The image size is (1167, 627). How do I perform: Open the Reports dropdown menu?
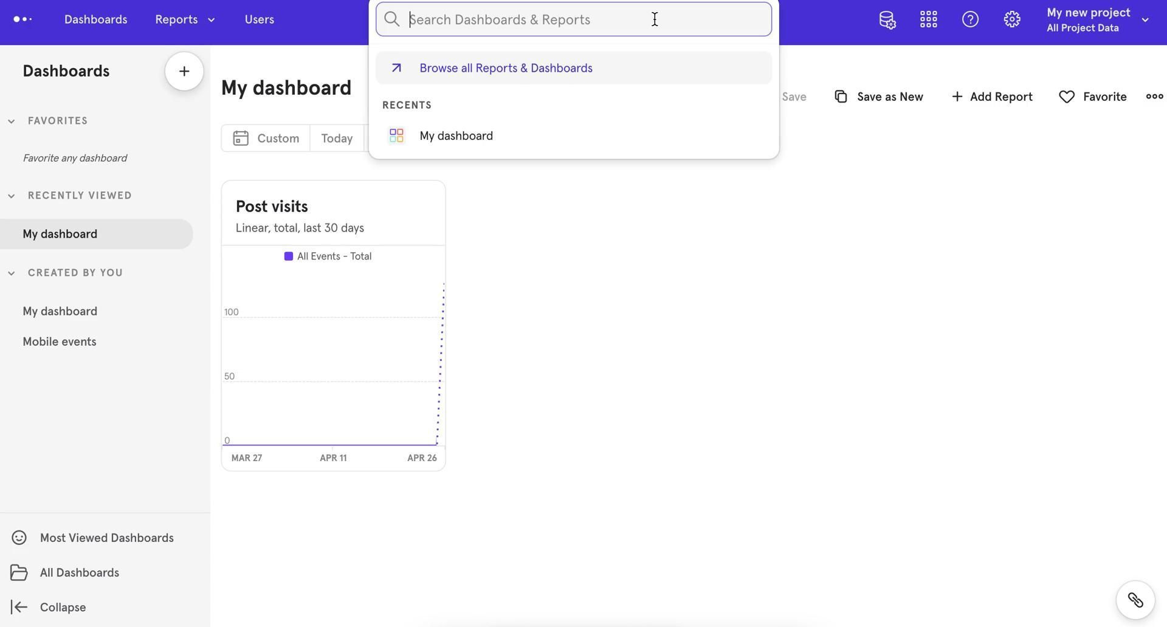coord(185,19)
